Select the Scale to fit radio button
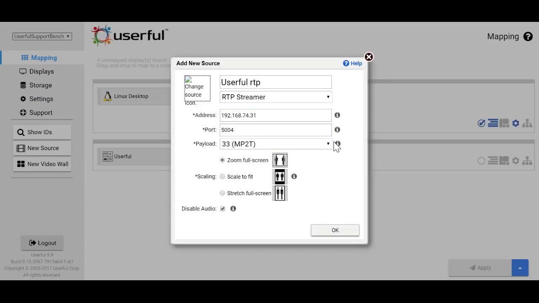Image resolution: width=539 pixels, height=303 pixels. pyautogui.click(x=222, y=176)
